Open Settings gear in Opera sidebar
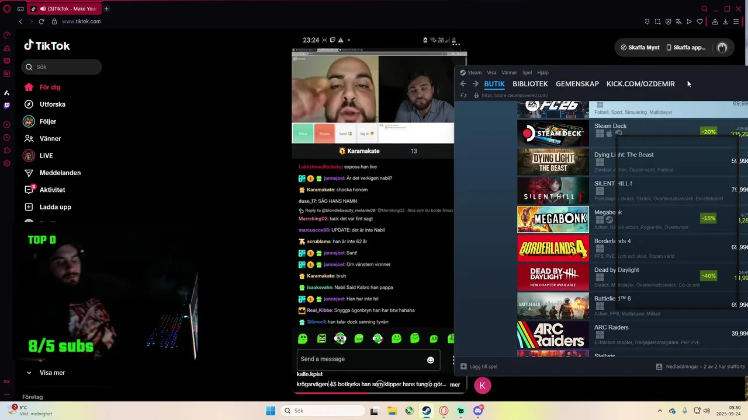 pos(7,163)
